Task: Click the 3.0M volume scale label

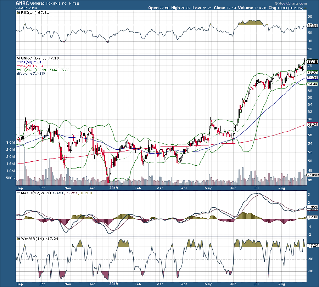Action: (x=11, y=143)
